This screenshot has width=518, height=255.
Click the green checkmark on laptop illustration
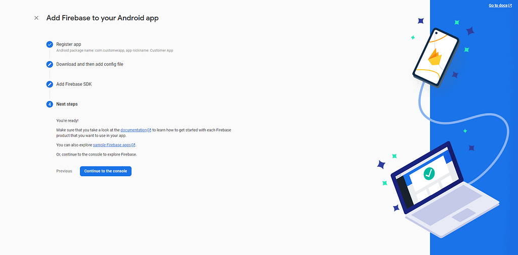tap(429, 173)
